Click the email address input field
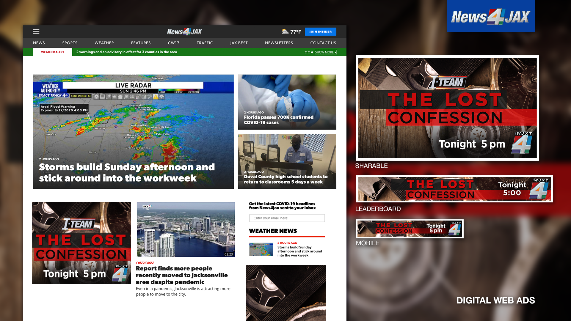 (287, 218)
